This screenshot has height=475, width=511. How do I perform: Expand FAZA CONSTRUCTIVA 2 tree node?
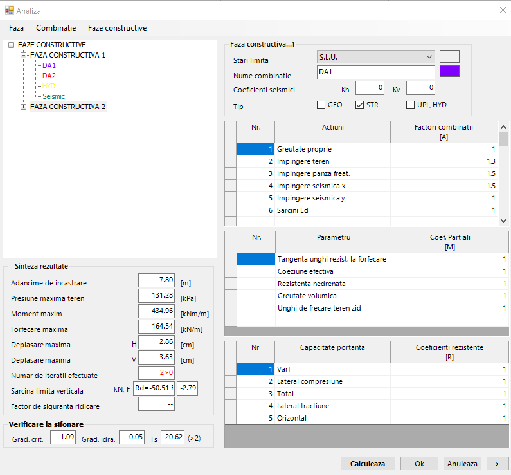(23, 107)
